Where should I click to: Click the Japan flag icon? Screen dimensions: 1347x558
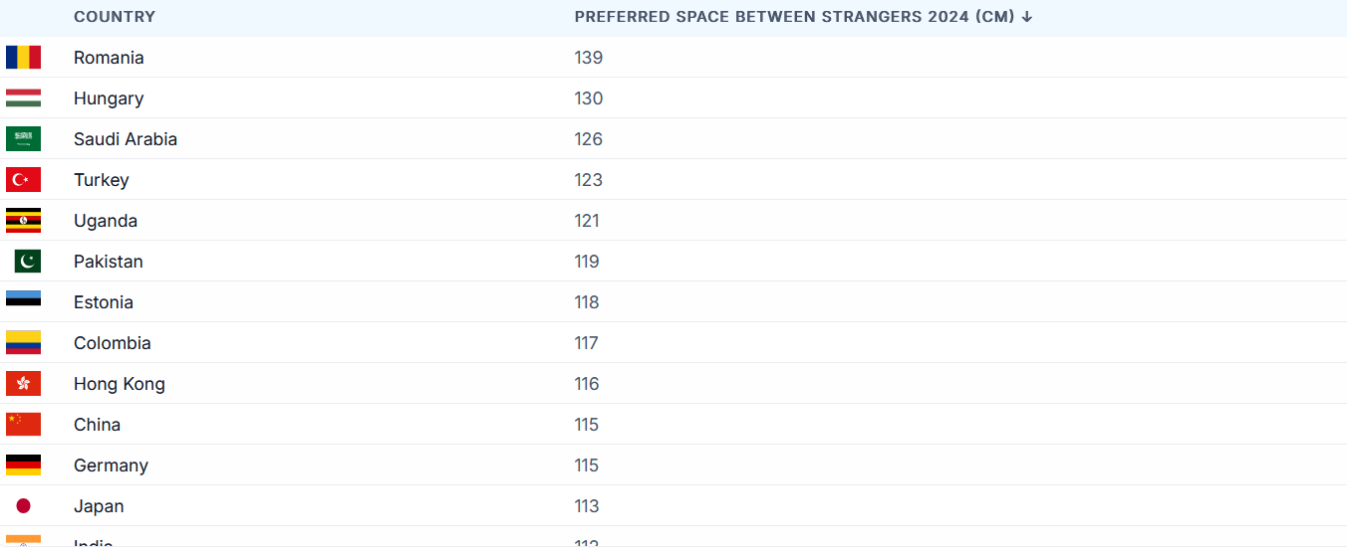[23, 506]
